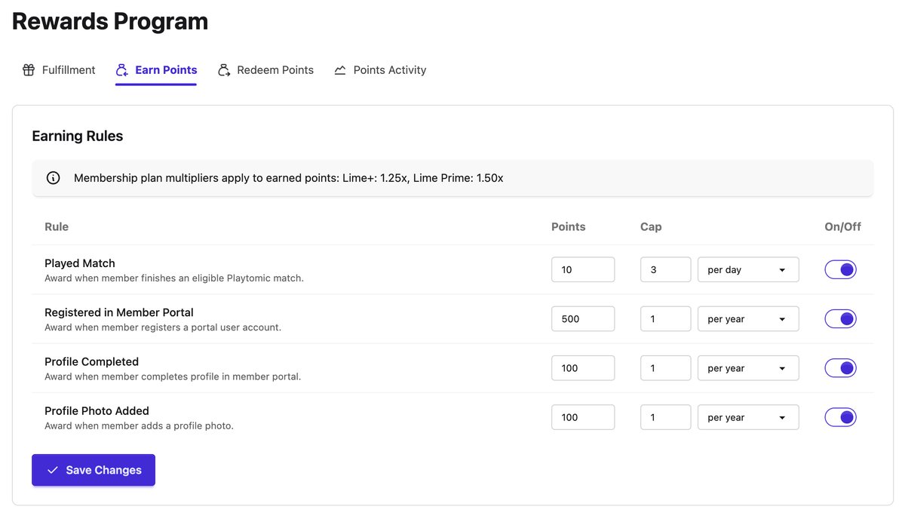Toggle off Registered in Member Portal rule

point(840,318)
